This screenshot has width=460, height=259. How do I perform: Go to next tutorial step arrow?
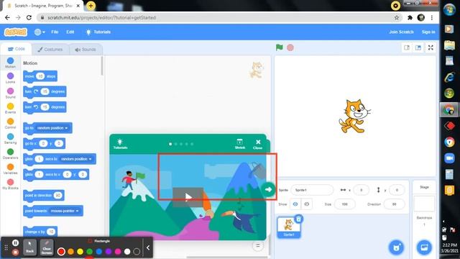[x=268, y=190]
